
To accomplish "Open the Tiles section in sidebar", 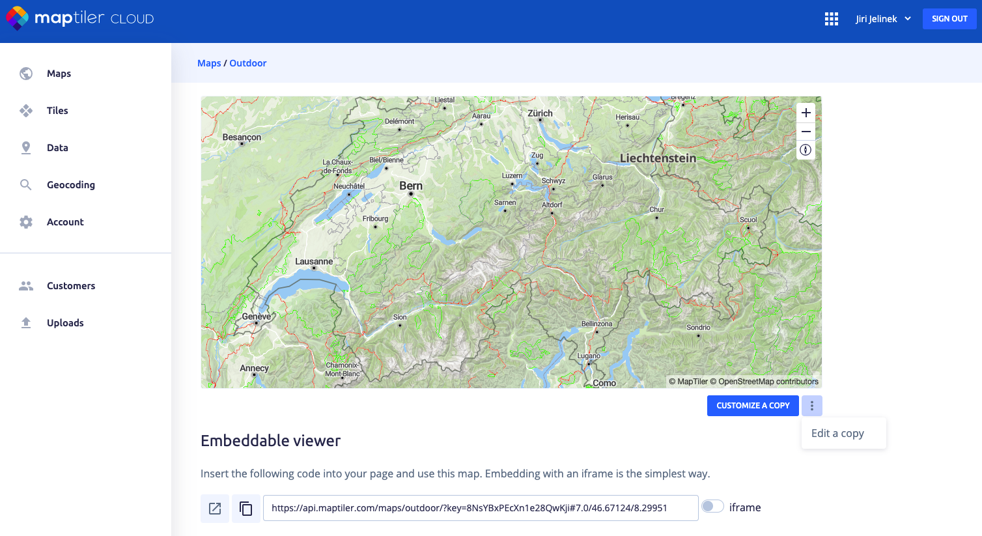I will (x=57, y=111).
